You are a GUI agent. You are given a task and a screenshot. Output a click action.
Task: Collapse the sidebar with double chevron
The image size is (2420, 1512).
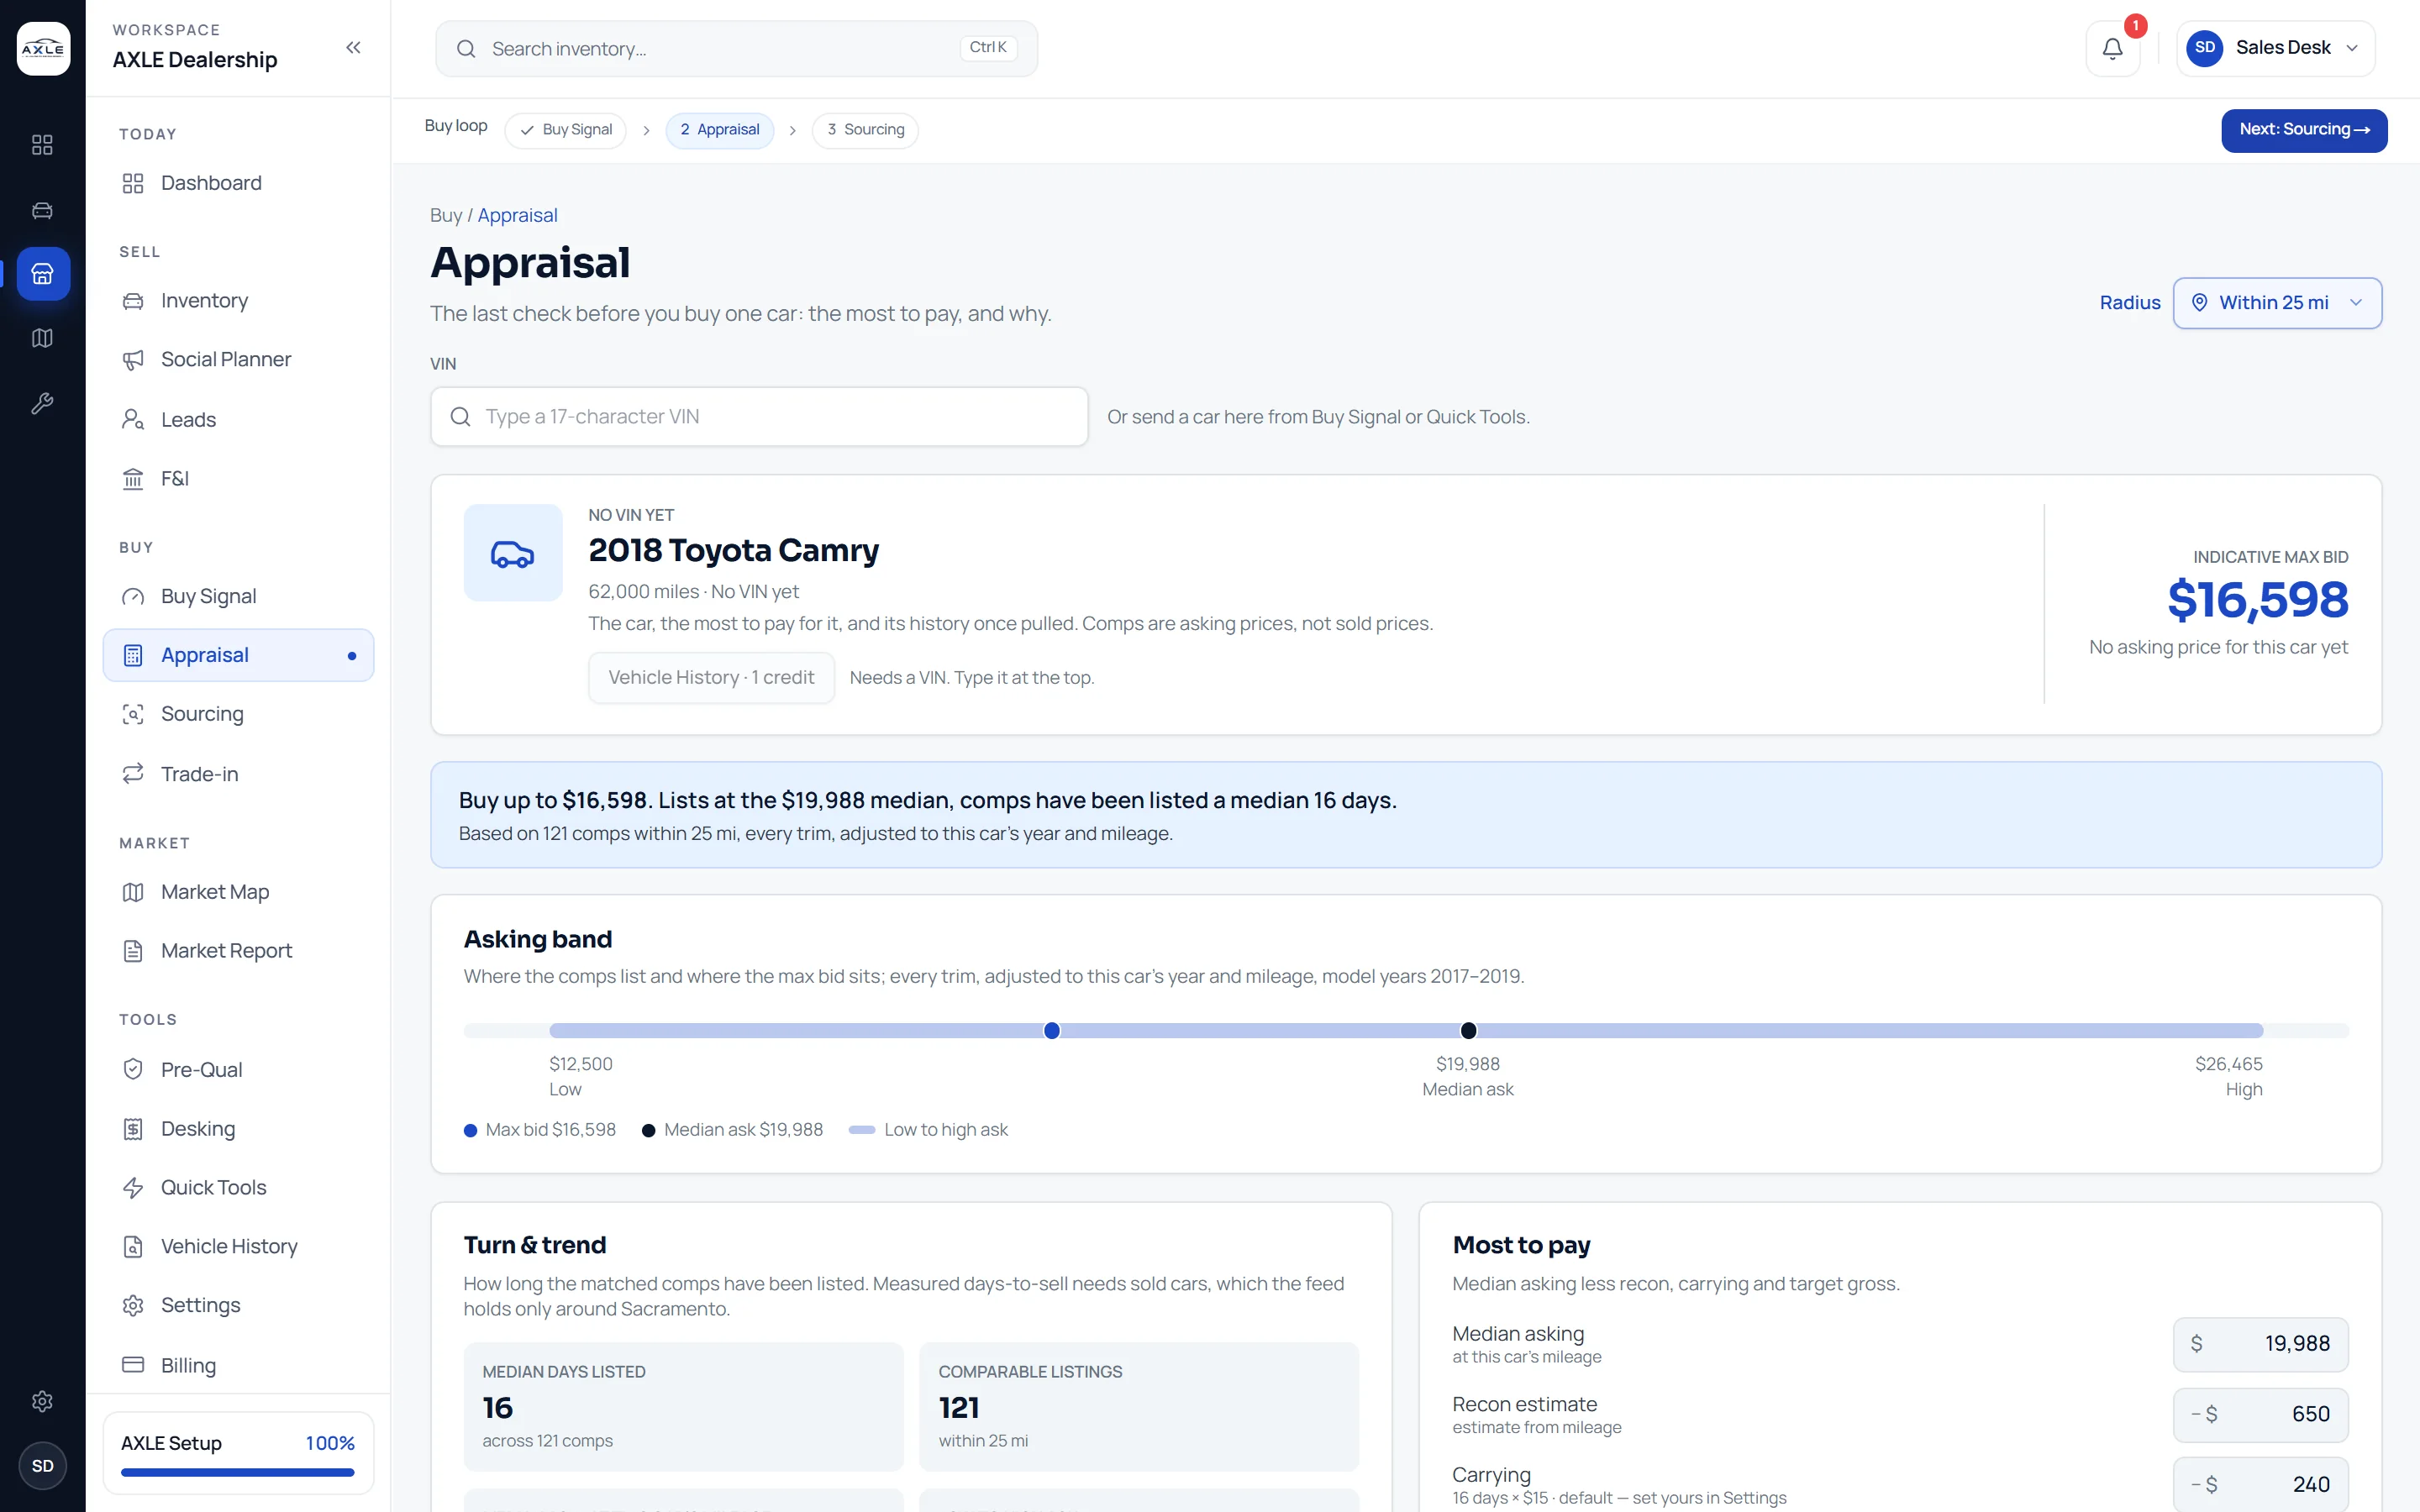tap(353, 48)
